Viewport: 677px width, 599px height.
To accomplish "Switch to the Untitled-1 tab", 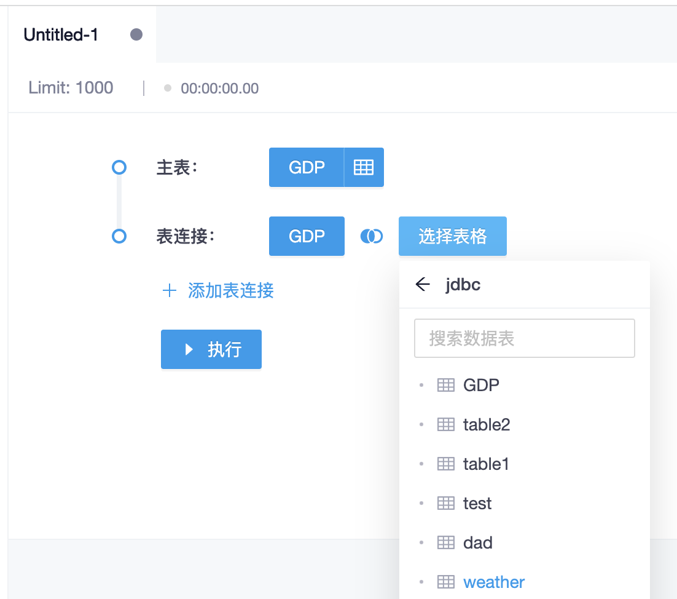I will pyautogui.click(x=61, y=35).
